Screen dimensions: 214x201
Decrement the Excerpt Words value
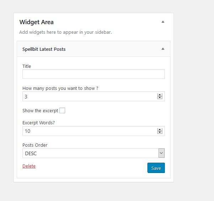pos(160,132)
